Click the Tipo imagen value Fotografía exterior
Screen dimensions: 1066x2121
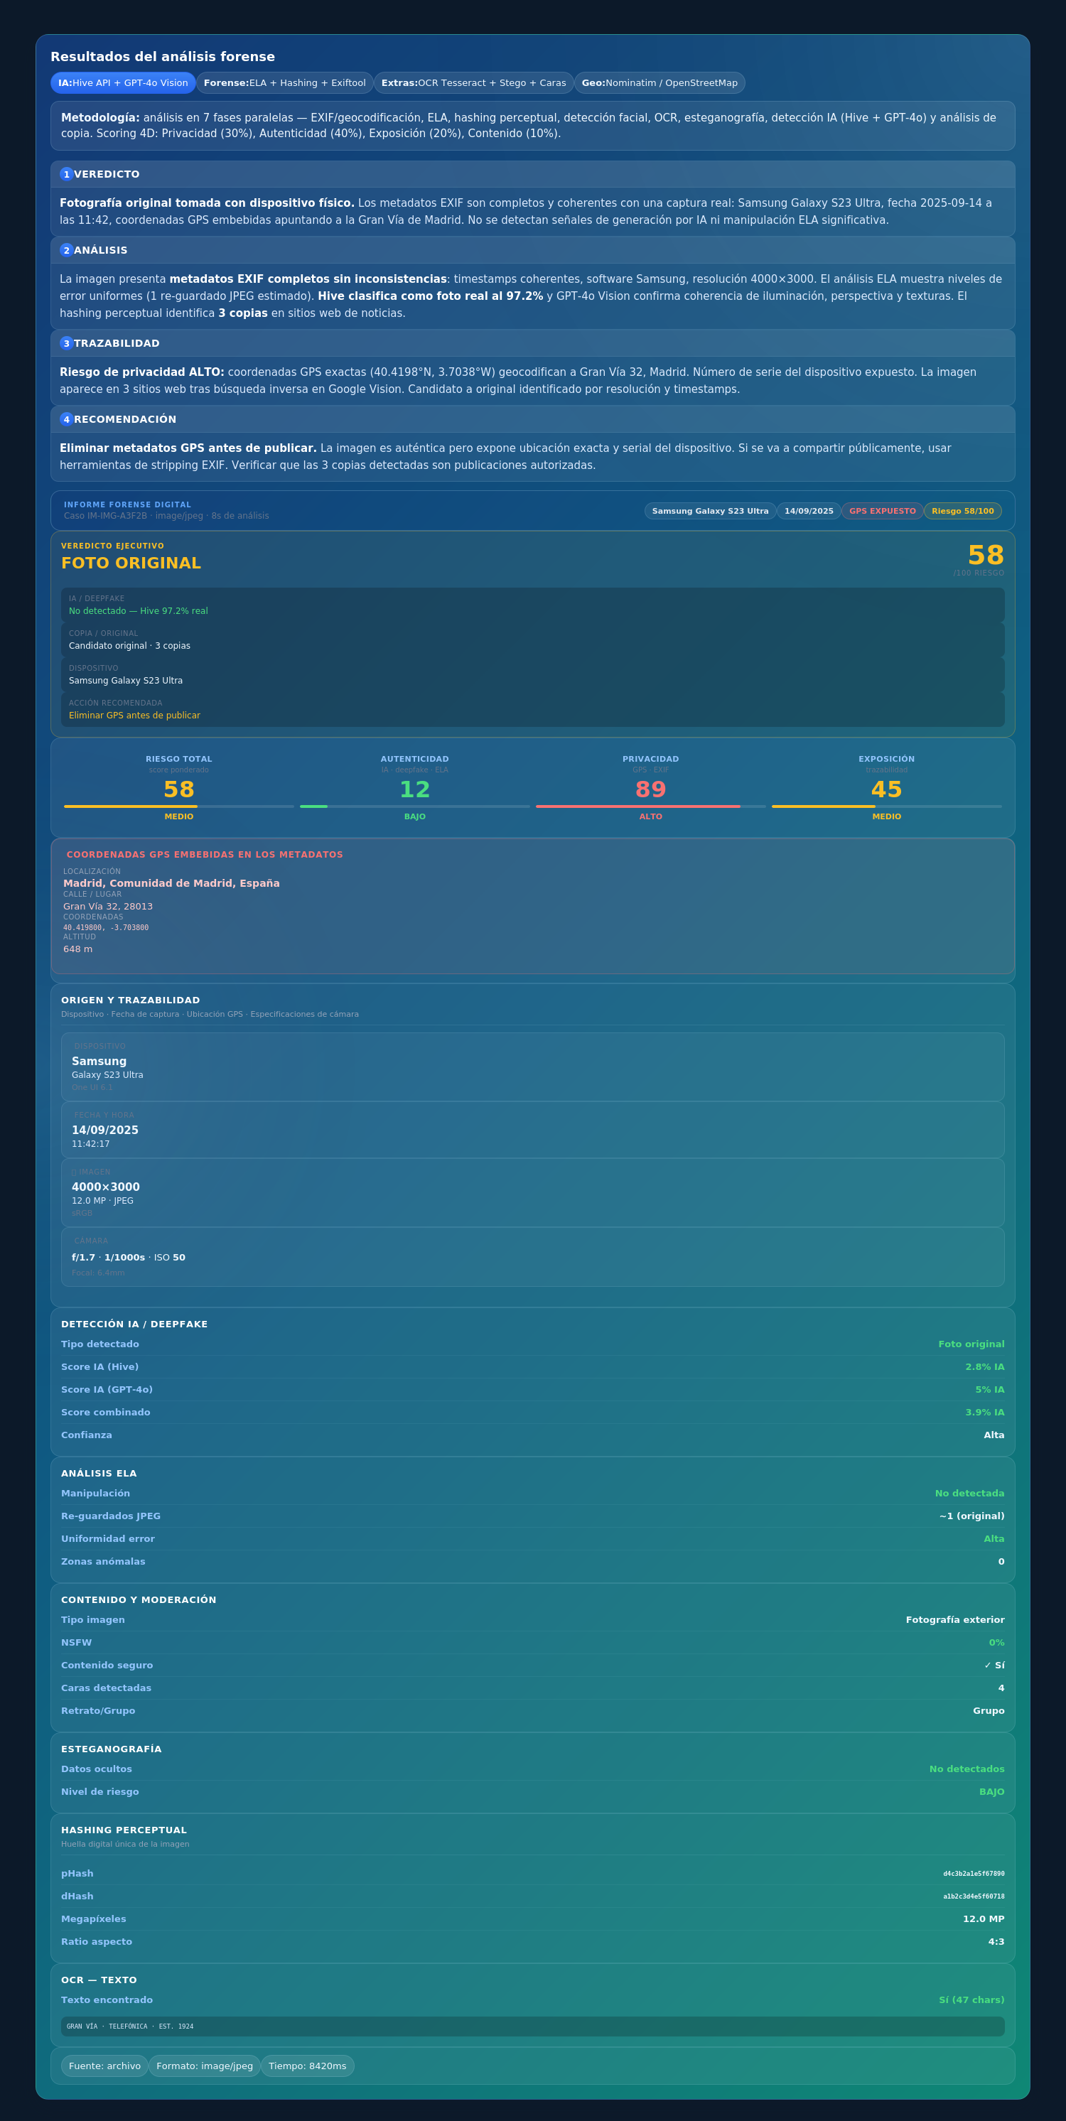955,1619
